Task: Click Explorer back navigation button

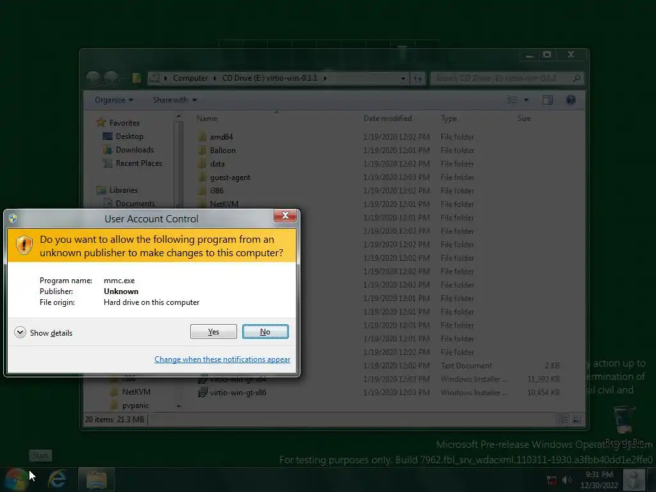Action: coord(93,78)
